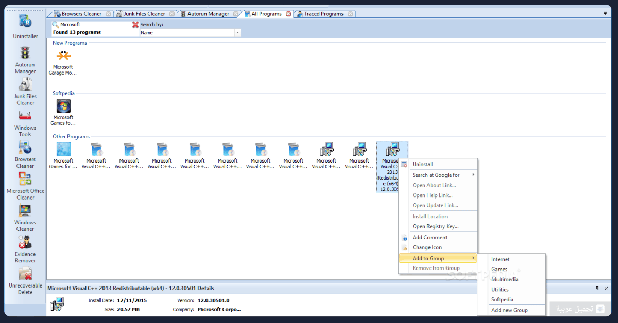The height and width of the screenshot is (323, 618).
Task: Open Microsoft Office Cleaner in sidebar
Action: [25, 186]
